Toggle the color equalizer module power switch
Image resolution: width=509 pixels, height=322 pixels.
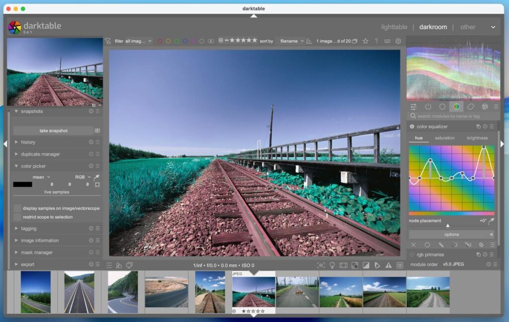(x=412, y=127)
